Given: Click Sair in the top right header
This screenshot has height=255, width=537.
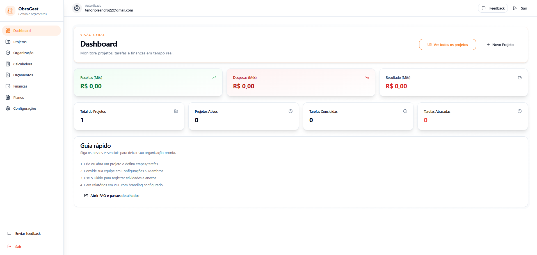Looking at the screenshot, I should (520, 8).
